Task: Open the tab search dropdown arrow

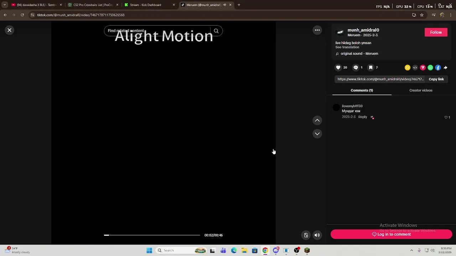Action: click(4, 5)
